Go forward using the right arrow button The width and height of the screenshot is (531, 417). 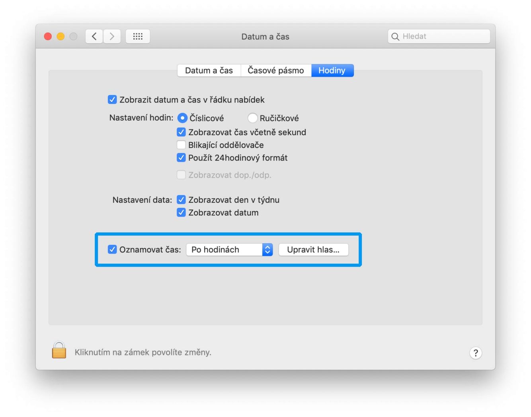click(112, 37)
